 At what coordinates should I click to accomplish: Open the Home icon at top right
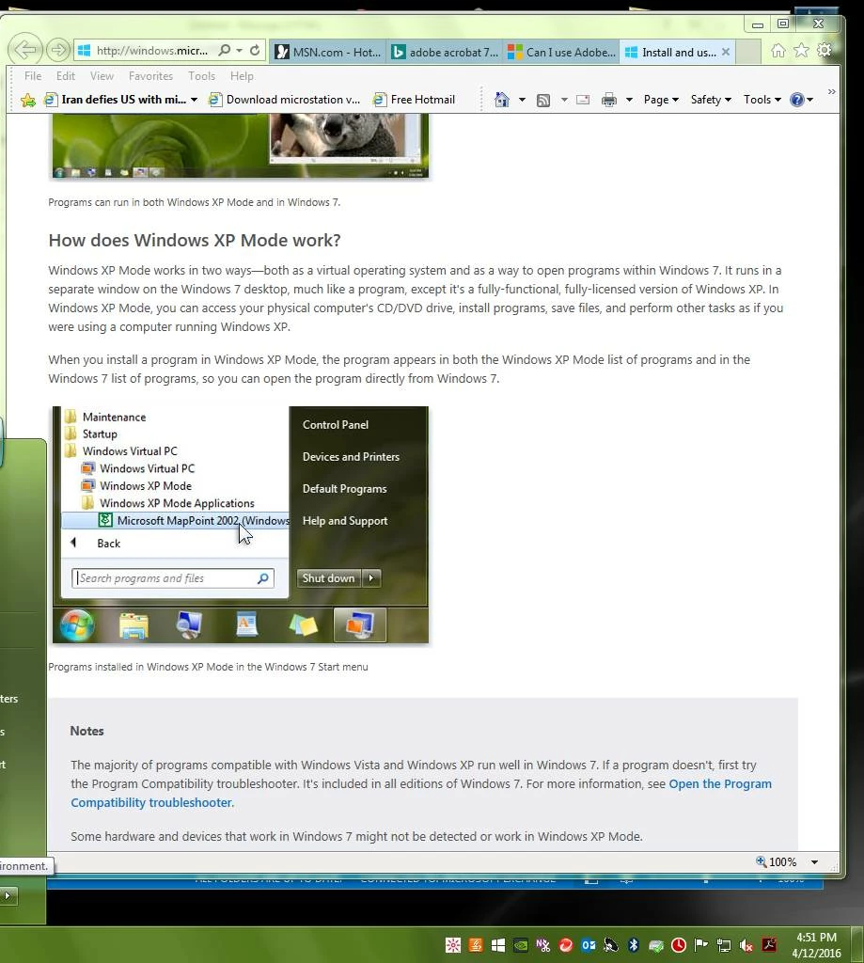tap(778, 51)
